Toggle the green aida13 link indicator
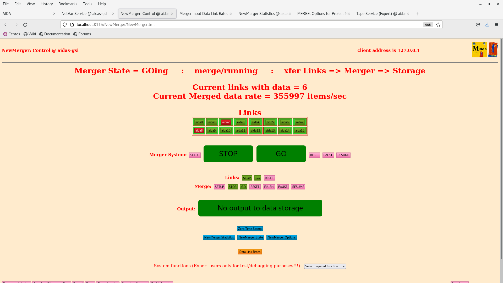The width and height of the screenshot is (503, 283). pos(270,130)
